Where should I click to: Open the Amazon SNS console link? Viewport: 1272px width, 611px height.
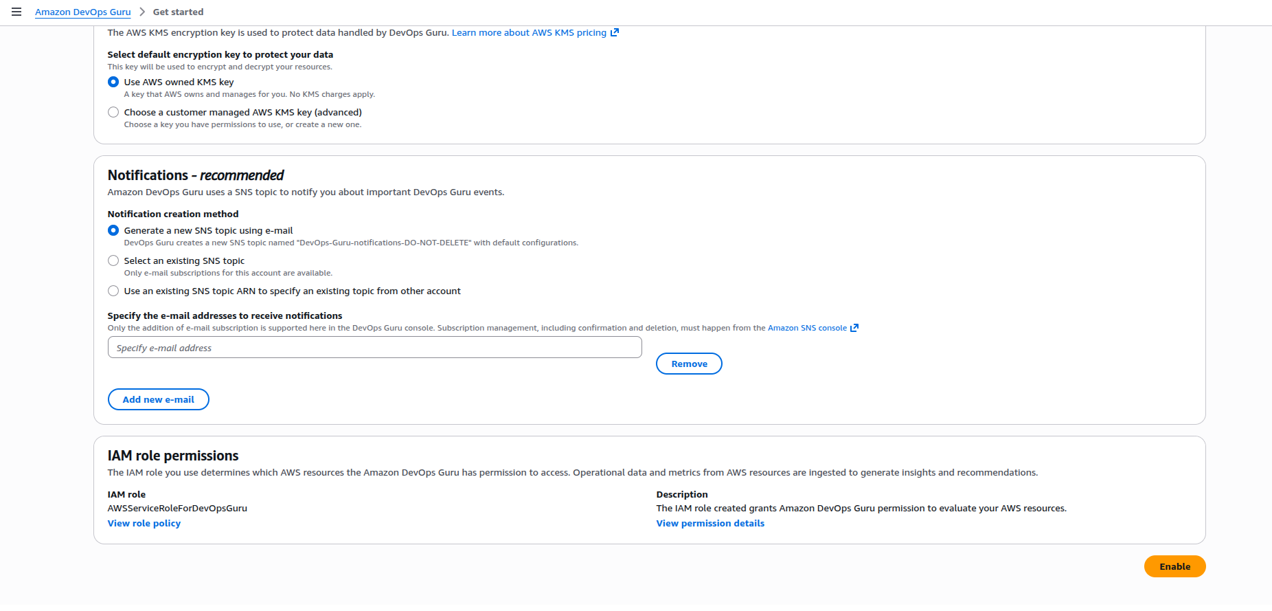807,328
